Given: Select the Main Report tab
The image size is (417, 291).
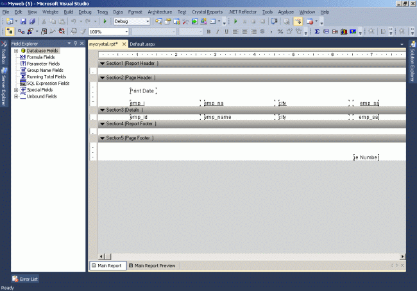Looking at the screenshot, I should click(108, 265).
